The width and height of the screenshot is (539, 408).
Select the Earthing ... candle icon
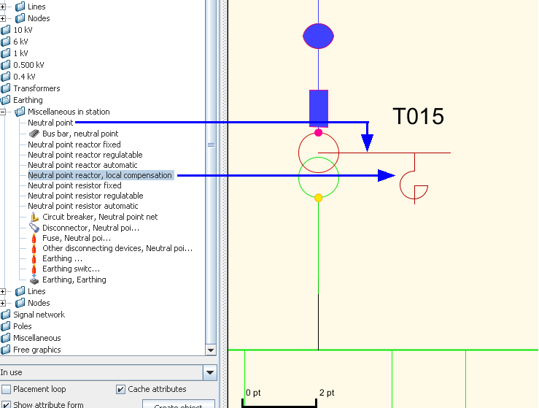[34, 258]
